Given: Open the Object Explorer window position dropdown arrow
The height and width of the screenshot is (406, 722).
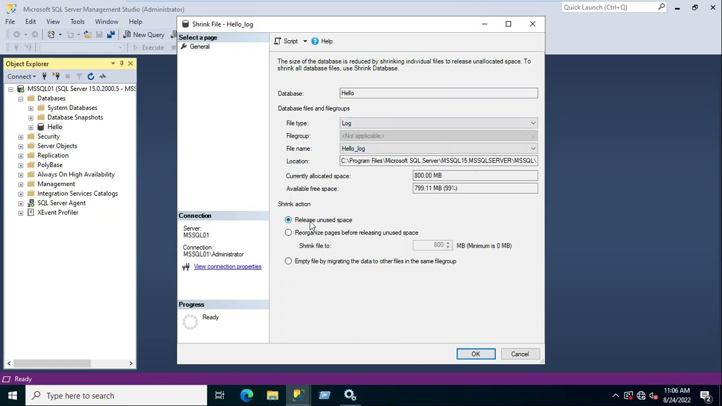Looking at the screenshot, I should click(x=113, y=64).
